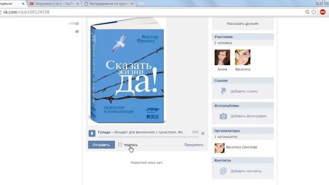This screenshot has height=185, width=329.
Task: Click the camera icon for adding photos
Action: click(x=223, y=116)
